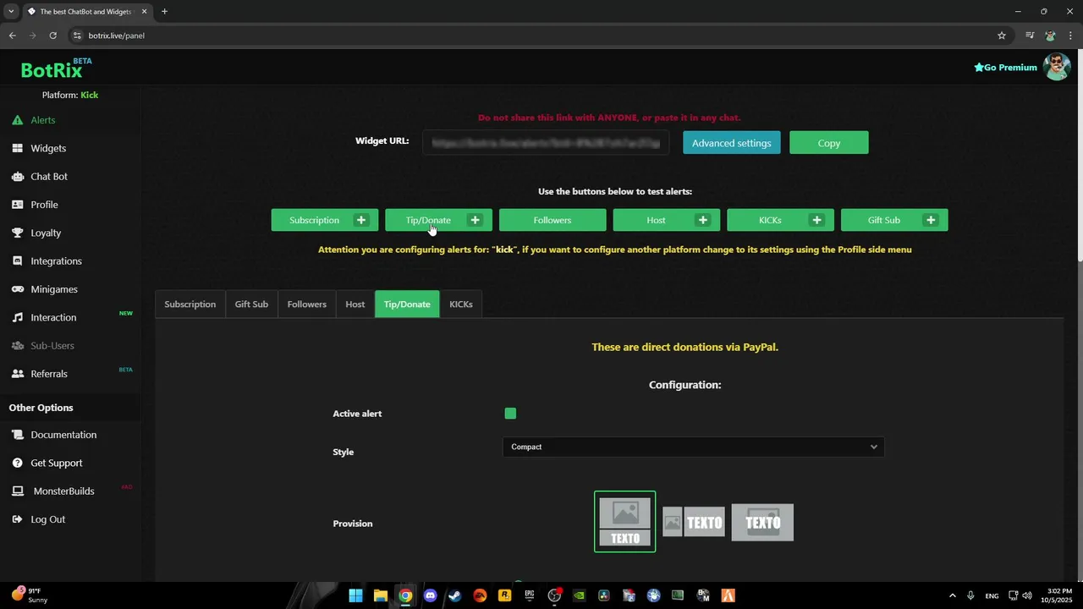Image resolution: width=1083 pixels, height=609 pixels.
Task: Copy the widget URL
Action: pyautogui.click(x=829, y=143)
